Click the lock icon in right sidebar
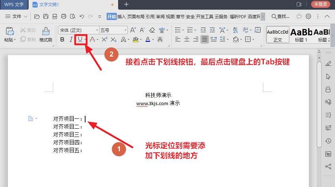Viewport: 335px width, 187px height. [328, 89]
